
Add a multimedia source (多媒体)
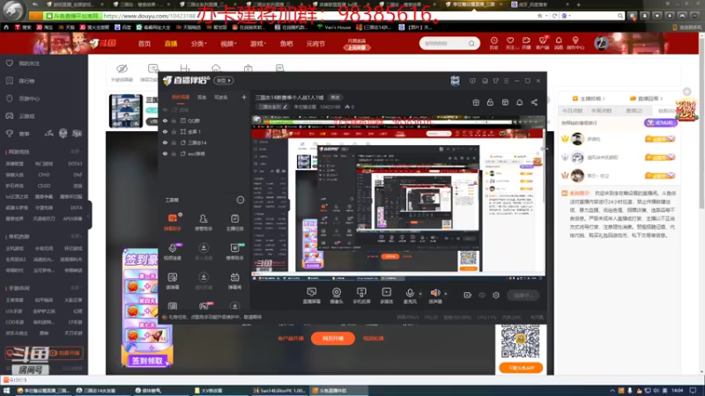[x=386, y=296]
